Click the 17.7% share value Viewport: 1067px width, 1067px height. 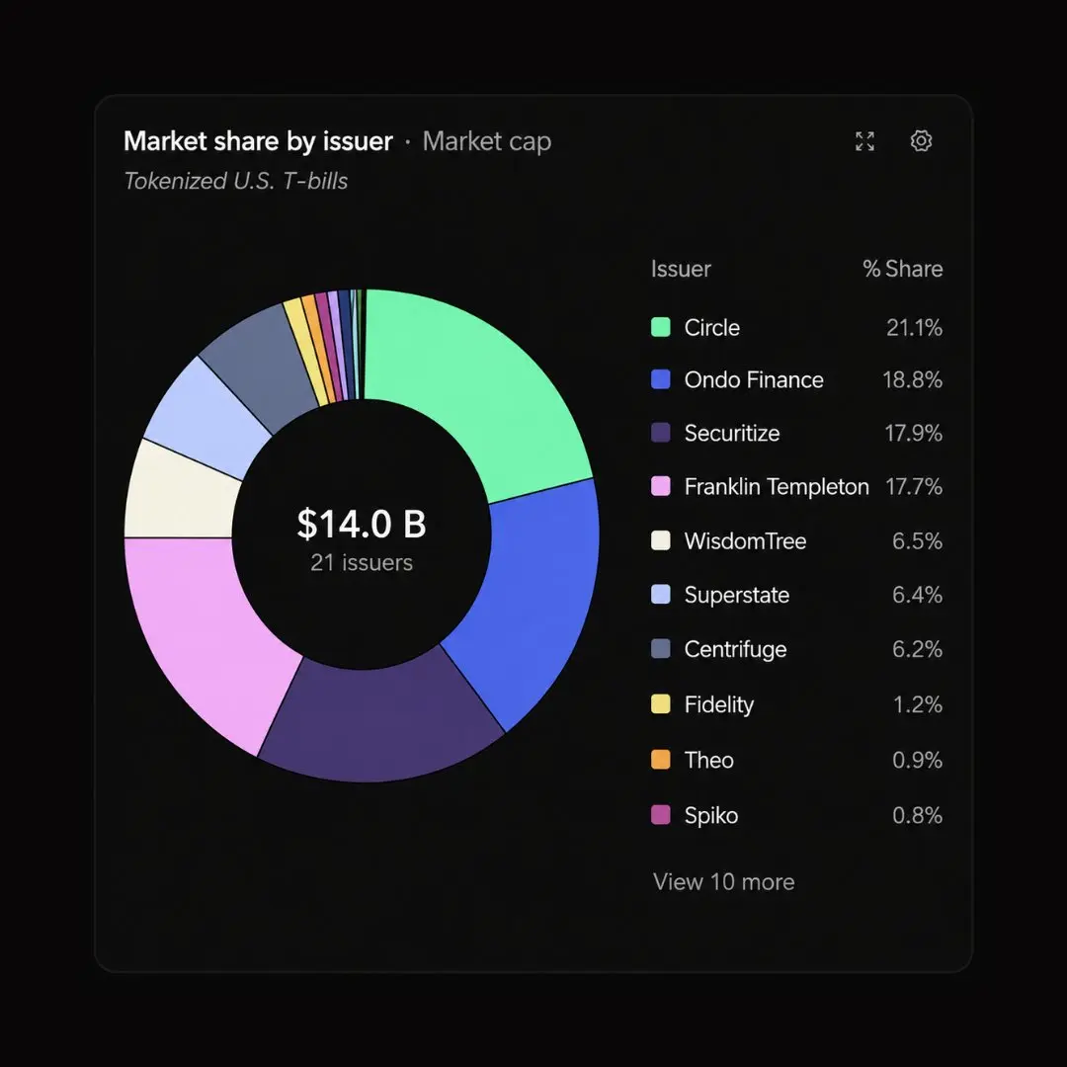[x=914, y=486]
